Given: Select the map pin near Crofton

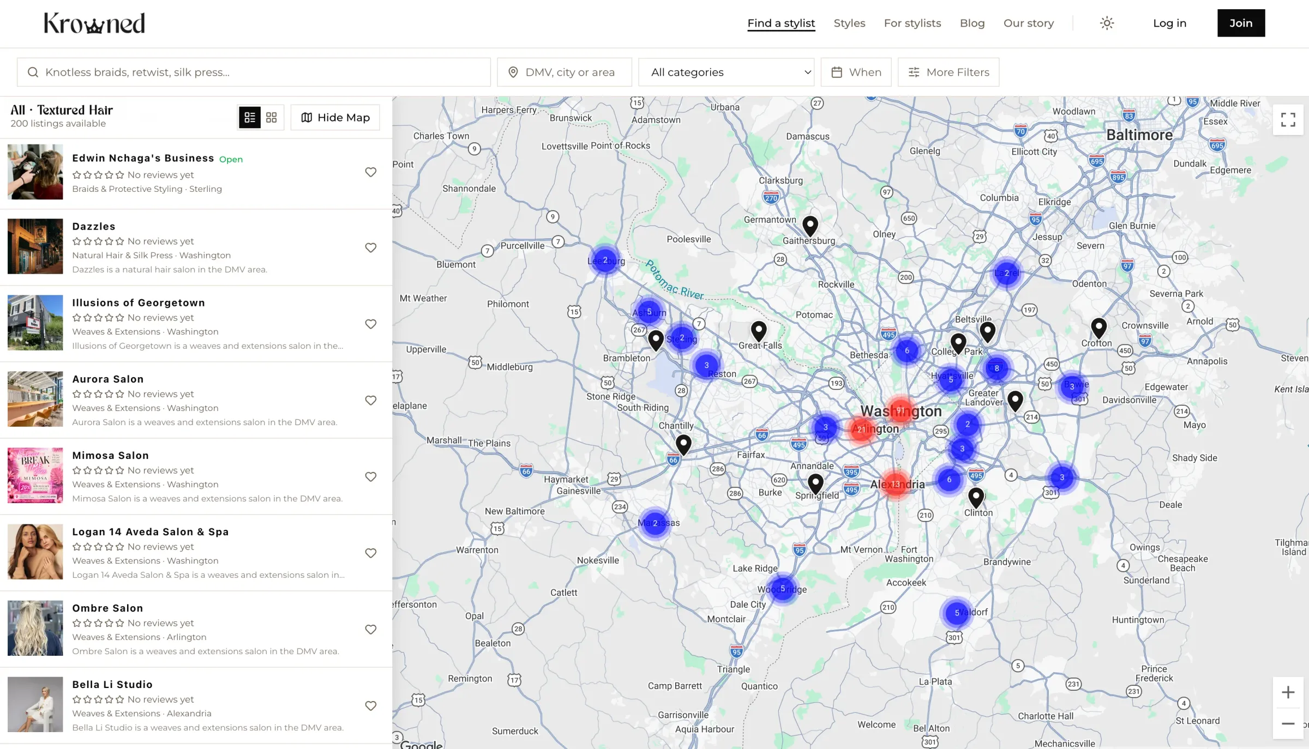Looking at the screenshot, I should pyautogui.click(x=1099, y=328).
